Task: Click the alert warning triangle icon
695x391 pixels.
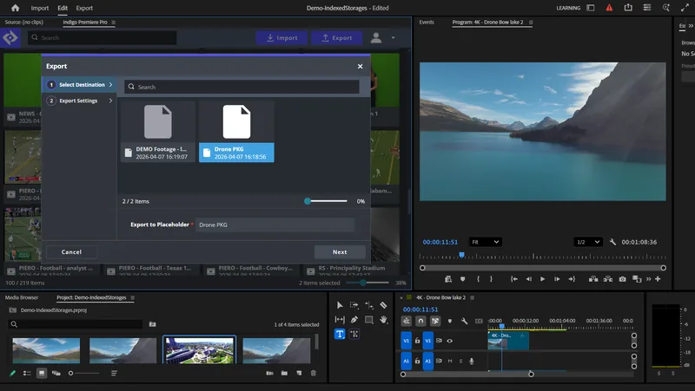Action: [610, 8]
